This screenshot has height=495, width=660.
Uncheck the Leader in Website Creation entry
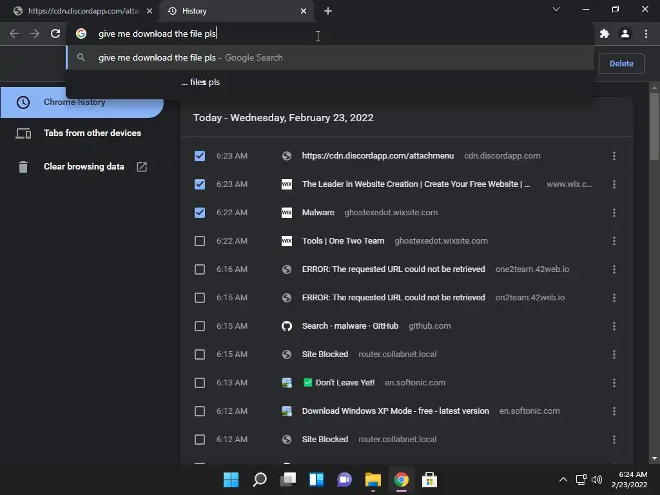[x=200, y=184]
